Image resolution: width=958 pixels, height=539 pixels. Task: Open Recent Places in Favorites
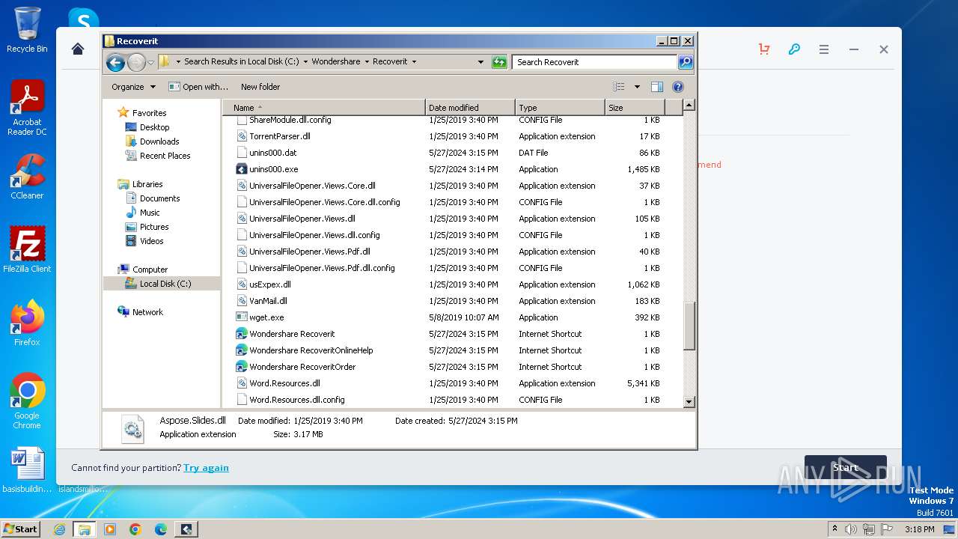[165, 156]
